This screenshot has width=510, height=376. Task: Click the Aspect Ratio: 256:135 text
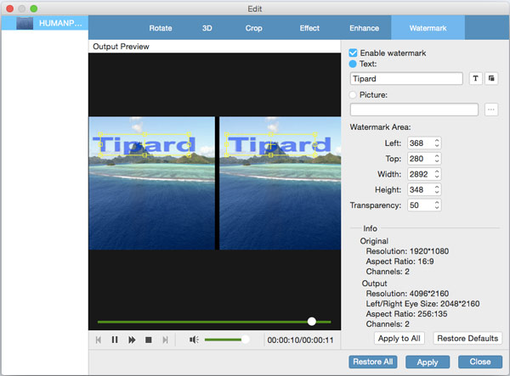[x=406, y=314]
